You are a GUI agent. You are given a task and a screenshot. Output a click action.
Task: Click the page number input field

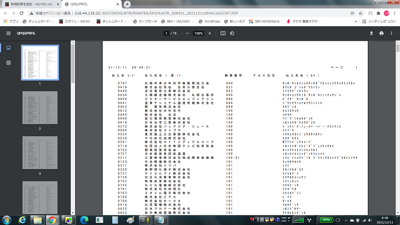(x=166, y=33)
